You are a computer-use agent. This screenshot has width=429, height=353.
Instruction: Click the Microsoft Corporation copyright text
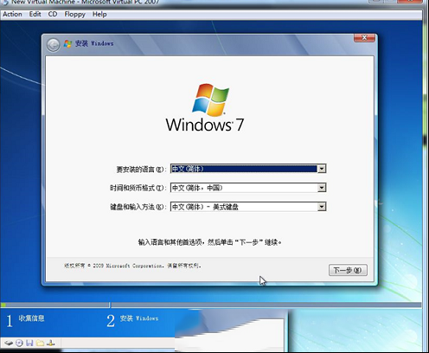pos(132,266)
